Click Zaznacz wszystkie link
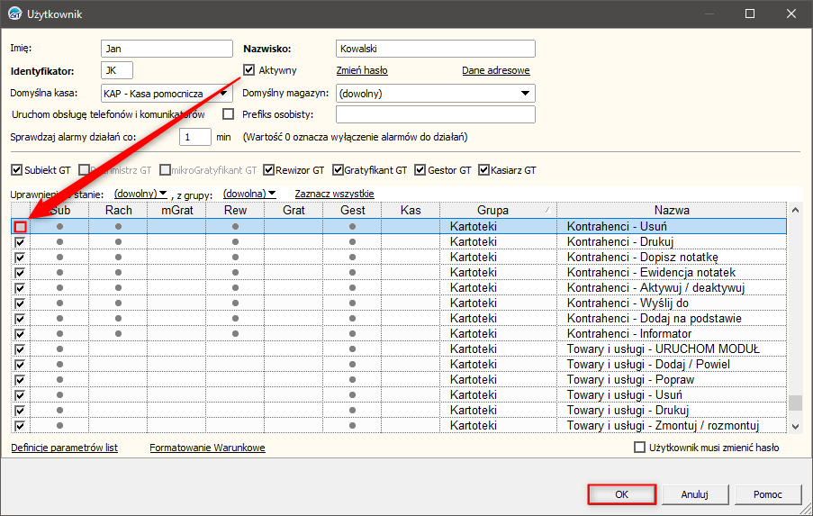Screen dimensions: 813x516 click(x=334, y=194)
